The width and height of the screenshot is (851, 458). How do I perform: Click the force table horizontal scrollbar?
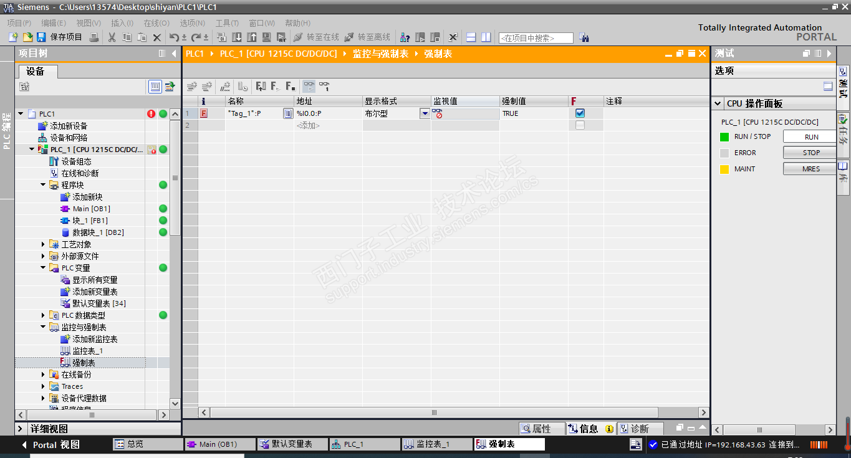click(434, 413)
